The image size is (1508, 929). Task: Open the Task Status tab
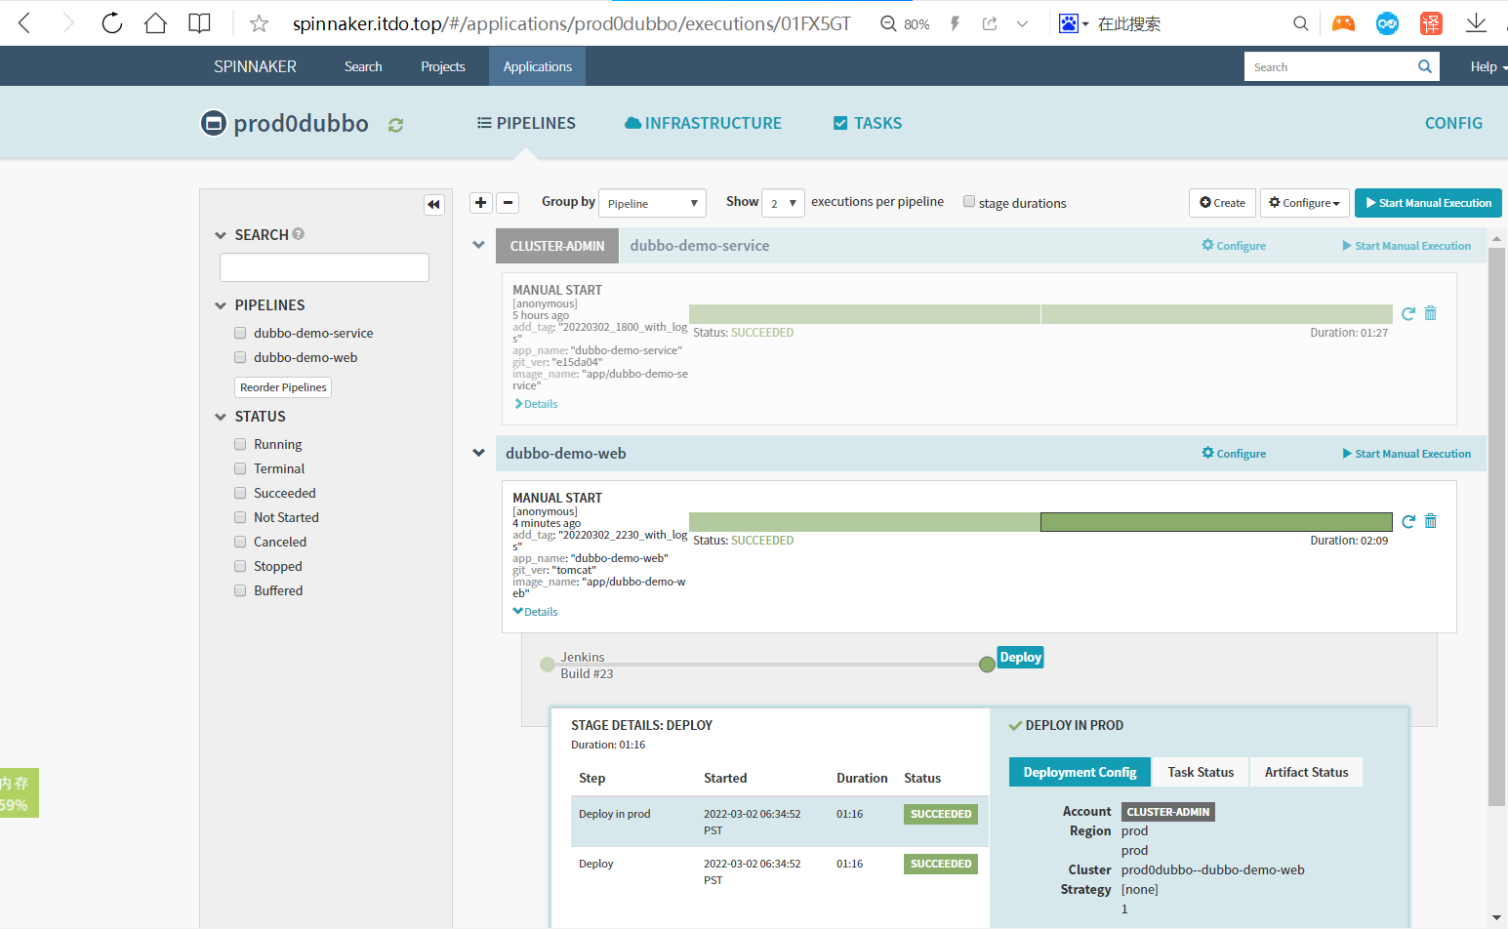(x=1201, y=772)
